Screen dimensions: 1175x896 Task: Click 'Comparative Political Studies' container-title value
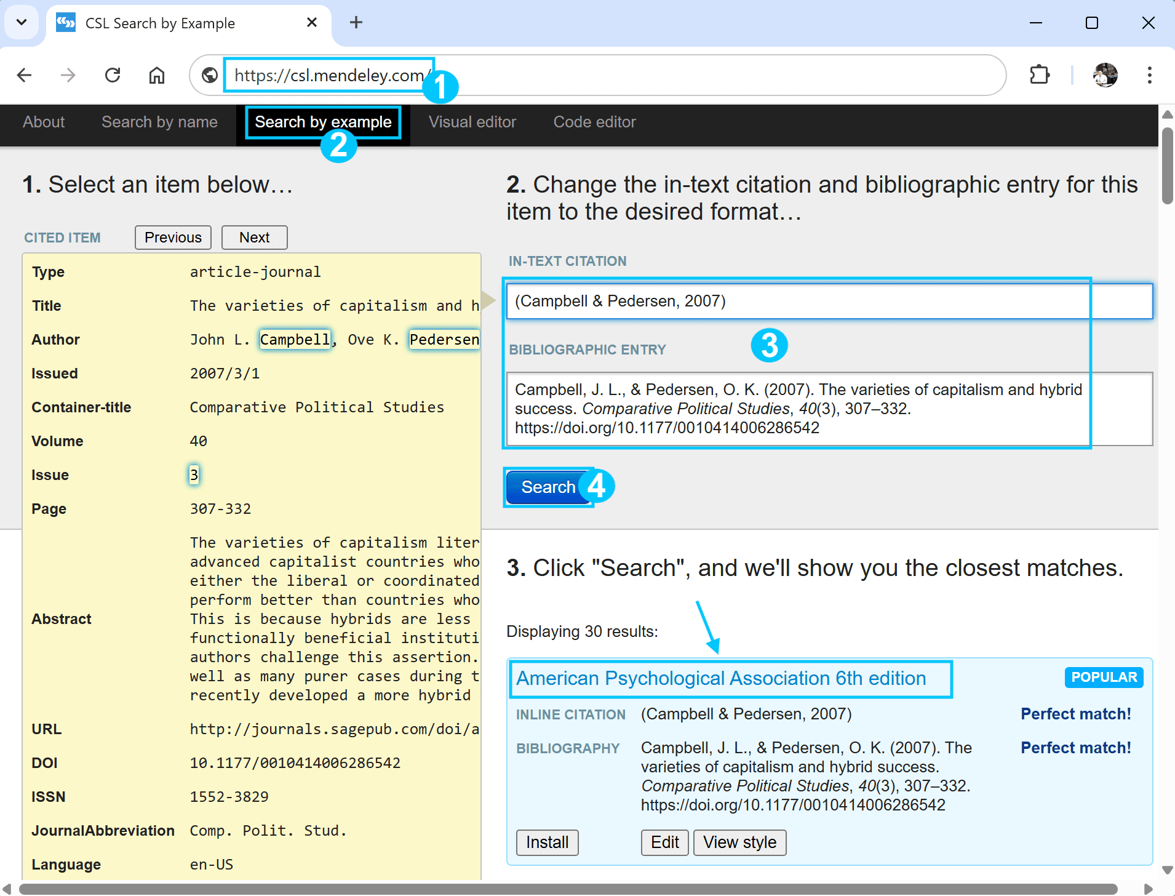[317, 407]
